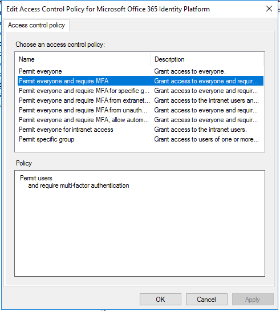Cancel the policy edit dialog
Viewport: 280px width, 311px height.
(206, 299)
